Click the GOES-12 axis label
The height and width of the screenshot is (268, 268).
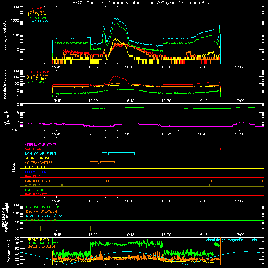click(7, 117)
